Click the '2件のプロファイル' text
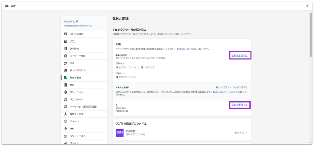316x149 pixels. click(x=136, y=135)
